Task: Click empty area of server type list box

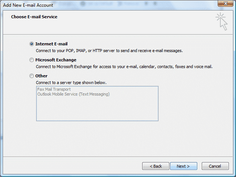Action: [x=97, y=109]
